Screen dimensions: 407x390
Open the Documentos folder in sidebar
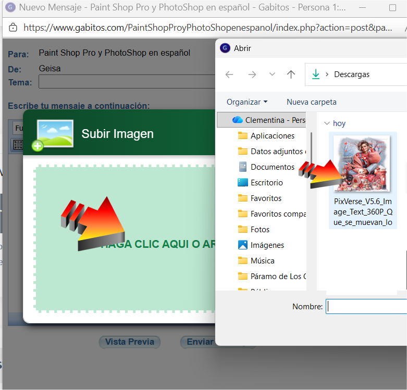(272, 167)
